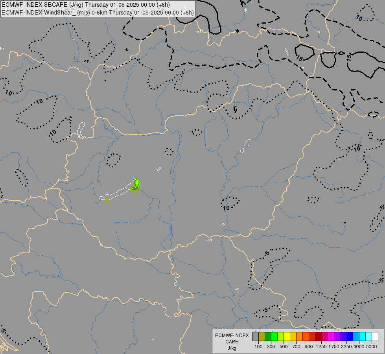Click legend label 1750

(334, 347)
